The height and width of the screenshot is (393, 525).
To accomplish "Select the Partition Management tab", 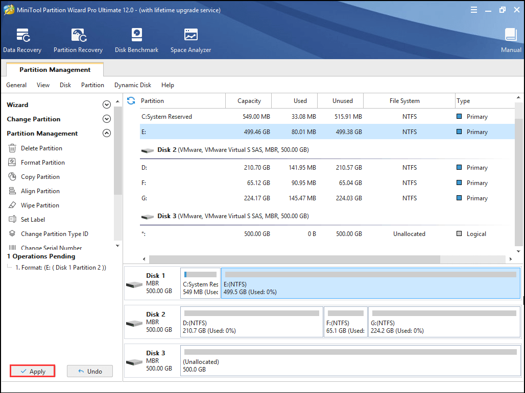I will [x=55, y=69].
